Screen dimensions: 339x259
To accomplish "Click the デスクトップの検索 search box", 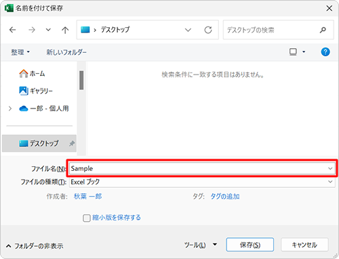I will [x=278, y=30].
